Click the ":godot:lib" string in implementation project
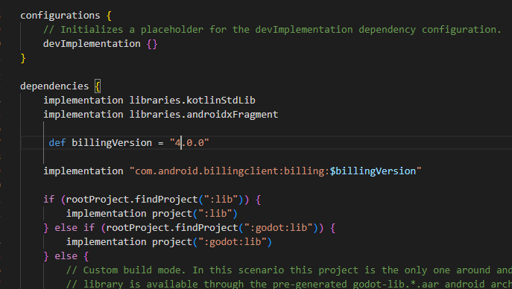 click(x=233, y=242)
